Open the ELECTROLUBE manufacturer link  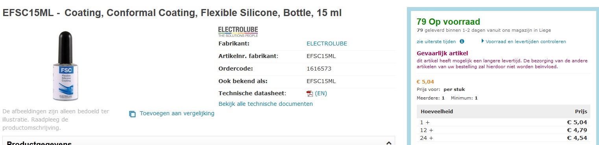coord(327,43)
